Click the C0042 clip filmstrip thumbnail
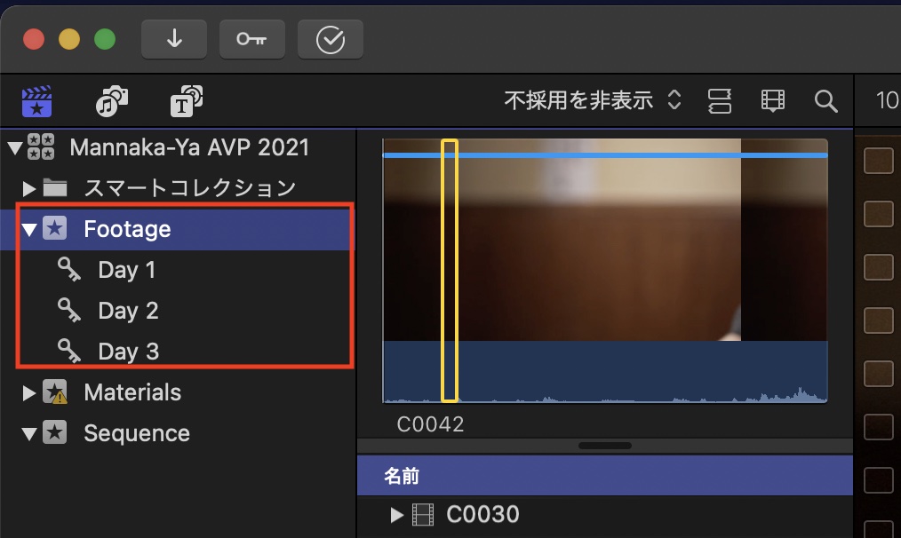 605,271
